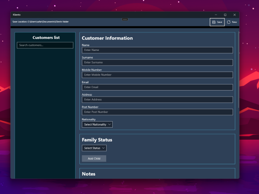Click the Customers list heading
This screenshot has height=194, width=259.
(45, 38)
